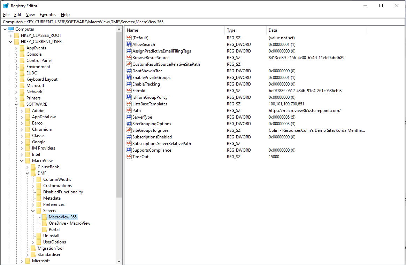This screenshot has width=406, height=265.
Task: Click the DWORD icon beside SubscriptionsEnabled
Action: click(x=129, y=137)
